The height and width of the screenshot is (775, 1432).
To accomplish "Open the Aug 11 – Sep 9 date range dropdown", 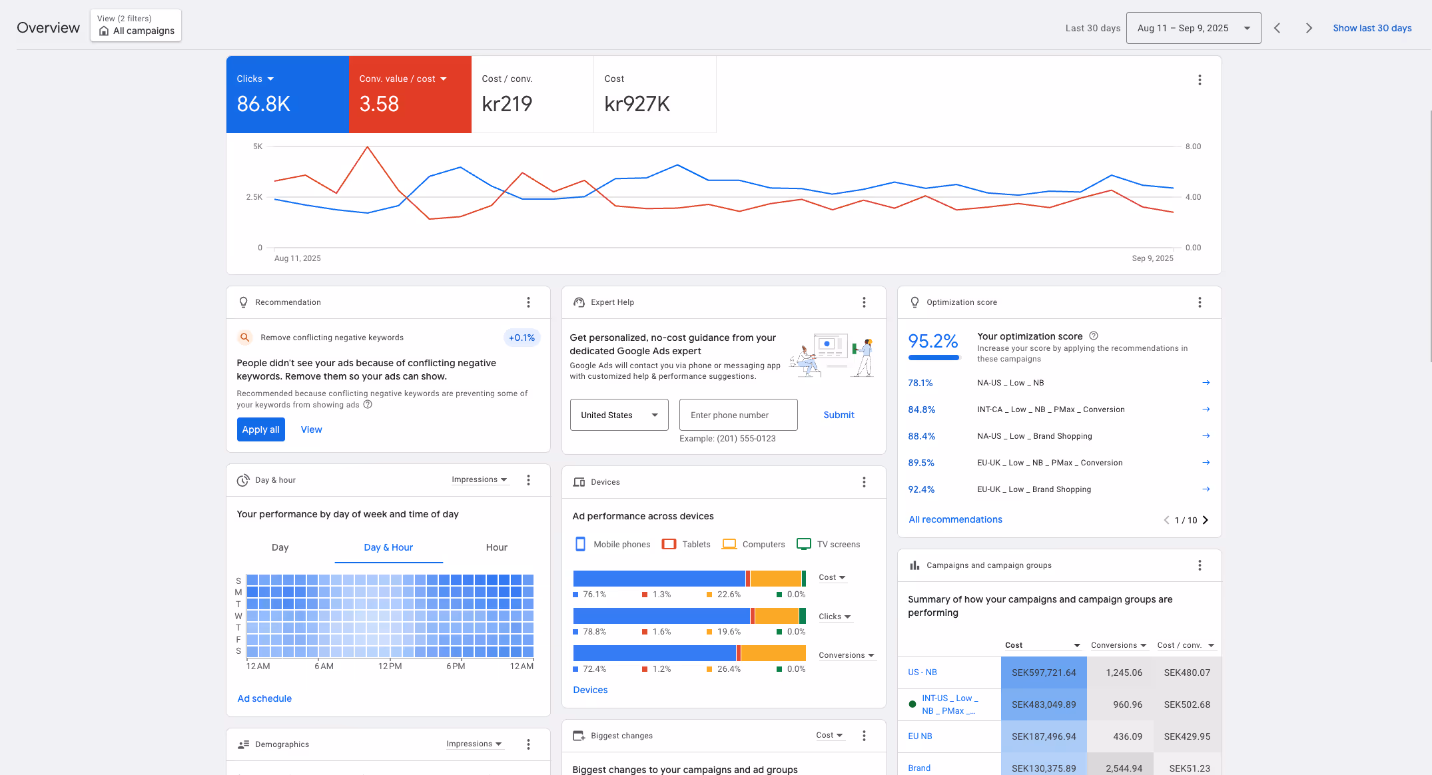I will (1193, 28).
